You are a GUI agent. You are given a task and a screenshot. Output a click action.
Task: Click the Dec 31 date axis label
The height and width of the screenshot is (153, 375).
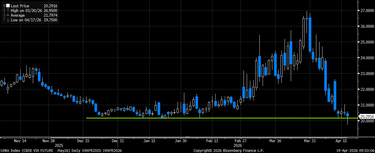(117, 141)
